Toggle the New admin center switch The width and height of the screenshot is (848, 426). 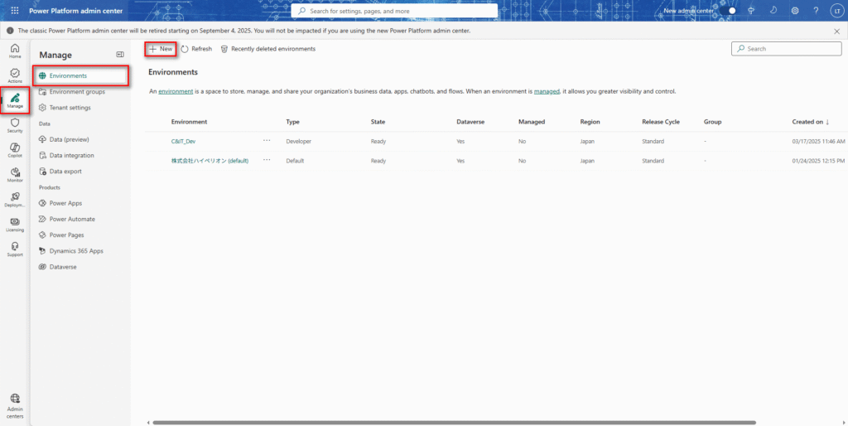click(730, 11)
